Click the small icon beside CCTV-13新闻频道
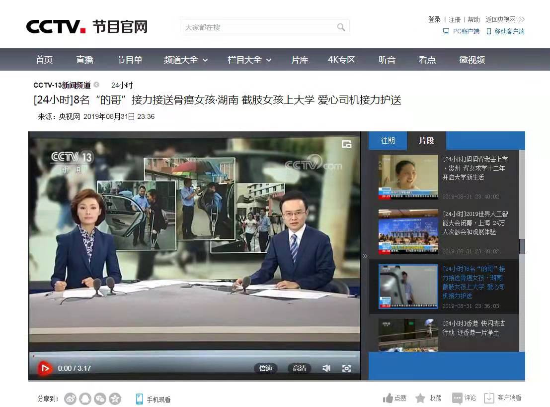Screen dimensions: 550x407 click(x=96, y=85)
